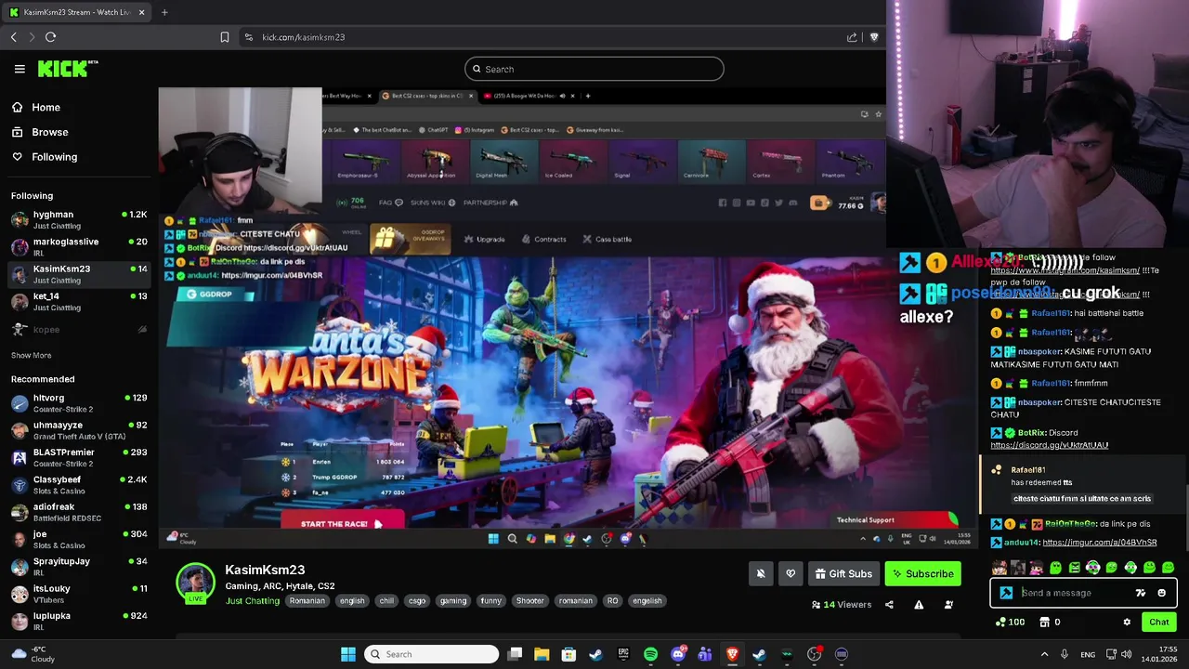The image size is (1189, 669).
Task: Toggle the notification bell for KasimKsm23
Action: tap(761, 574)
